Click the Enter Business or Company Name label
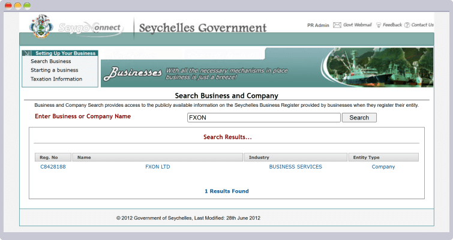The height and width of the screenshot is (240, 453). click(83, 116)
